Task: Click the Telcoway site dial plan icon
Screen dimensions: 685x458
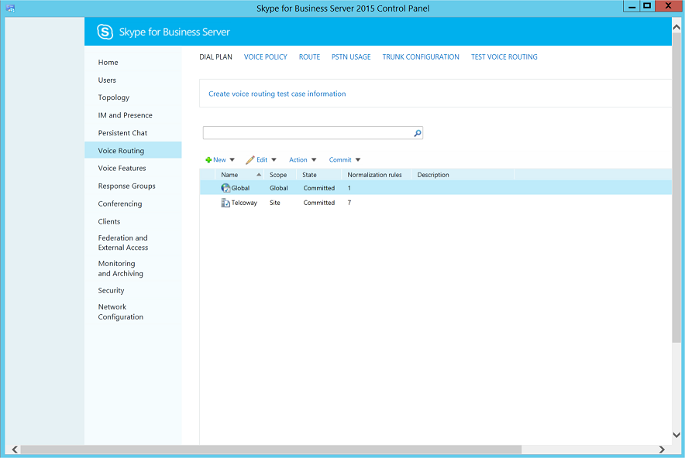Action: pyautogui.click(x=225, y=203)
